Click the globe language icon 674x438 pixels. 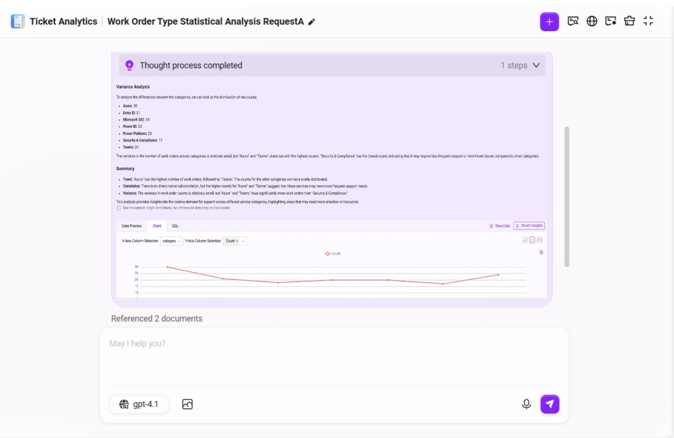[592, 21]
